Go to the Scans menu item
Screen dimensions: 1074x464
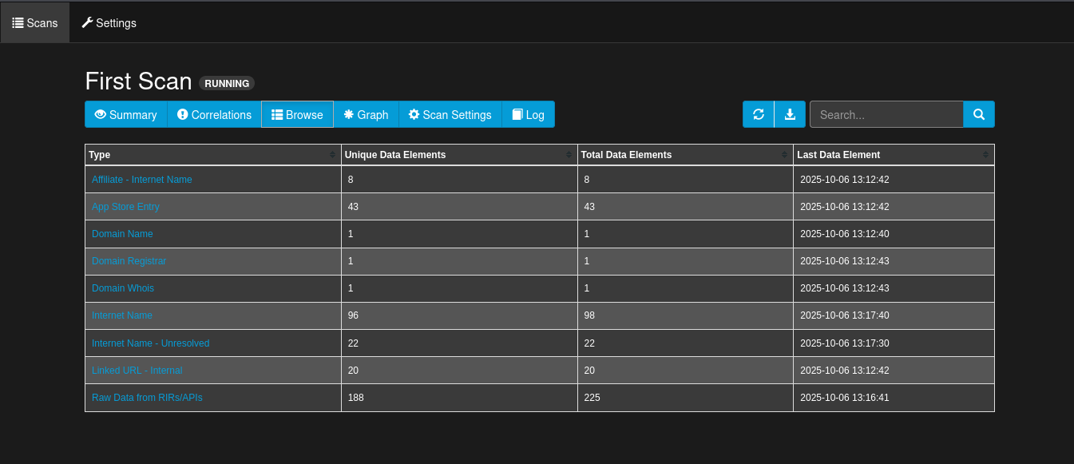tap(35, 23)
